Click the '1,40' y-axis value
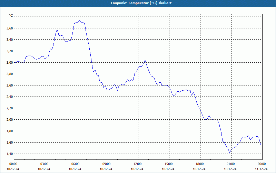The width and height of the screenshot is (276, 173). (x=10, y=154)
